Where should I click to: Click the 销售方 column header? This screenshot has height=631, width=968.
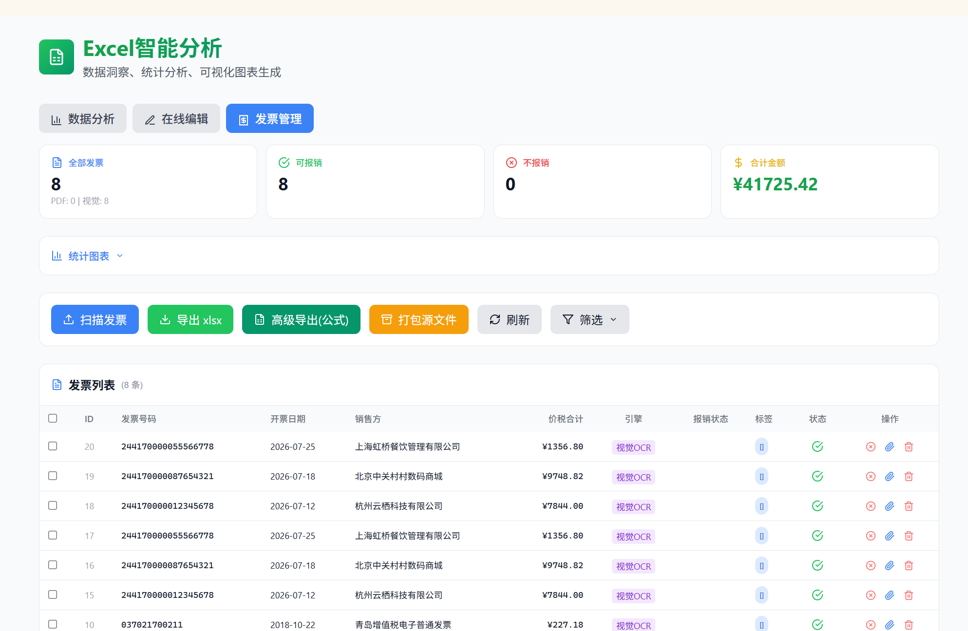tap(368, 419)
